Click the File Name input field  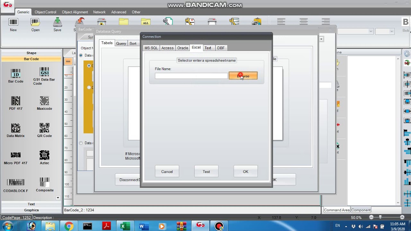(191, 76)
